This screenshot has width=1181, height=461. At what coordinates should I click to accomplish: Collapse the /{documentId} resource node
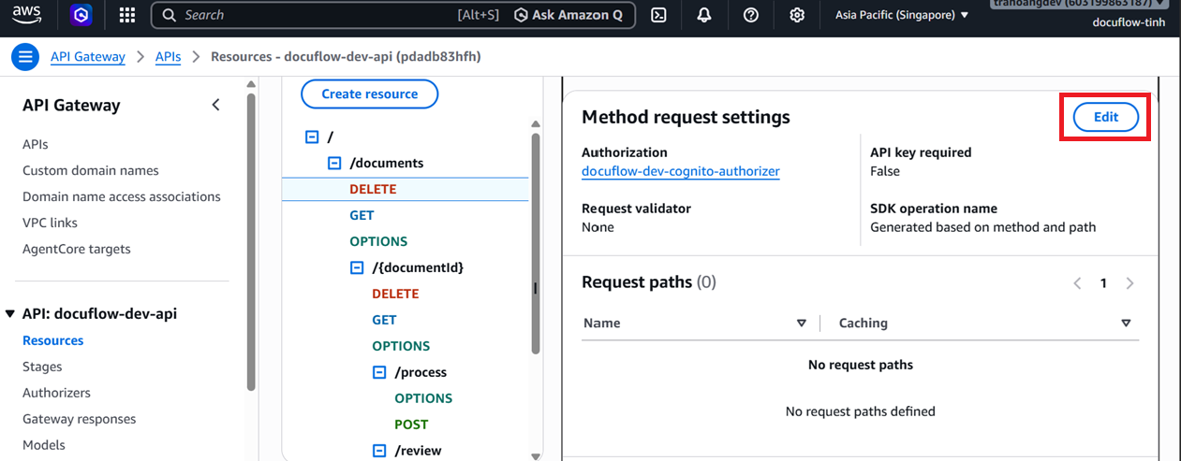tap(357, 267)
